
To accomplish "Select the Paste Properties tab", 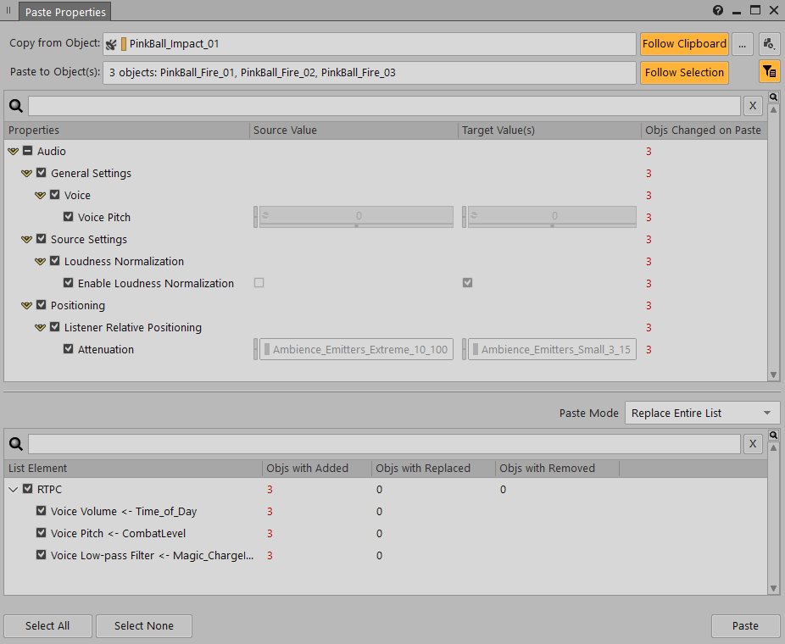I will [64, 12].
